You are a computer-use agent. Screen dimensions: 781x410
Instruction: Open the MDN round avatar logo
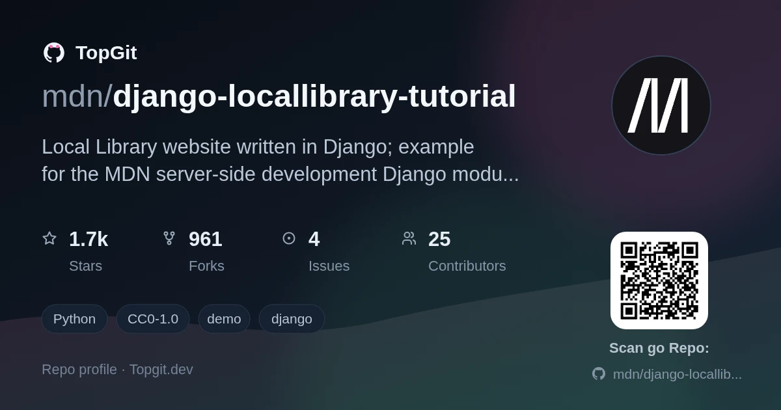pyautogui.click(x=661, y=105)
